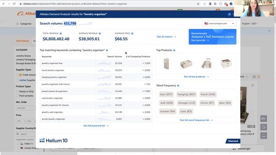This screenshot has height=155, width=276.
Task: Open the English - USD language dropdown
Action: click(250, 24)
